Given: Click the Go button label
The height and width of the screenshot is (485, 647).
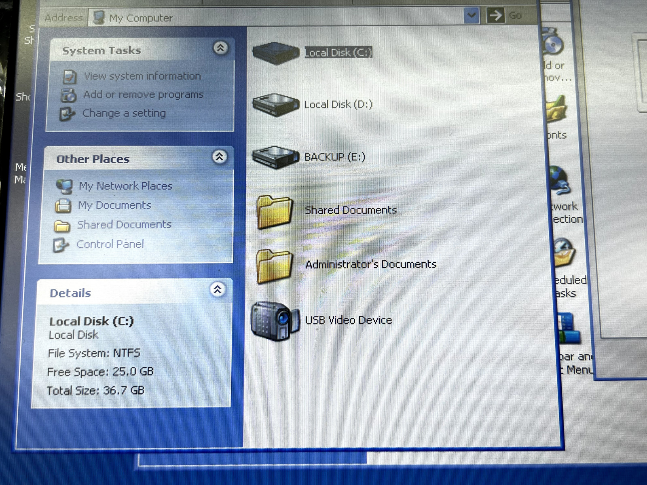Looking at the screenshot, I should coord(515,15).
